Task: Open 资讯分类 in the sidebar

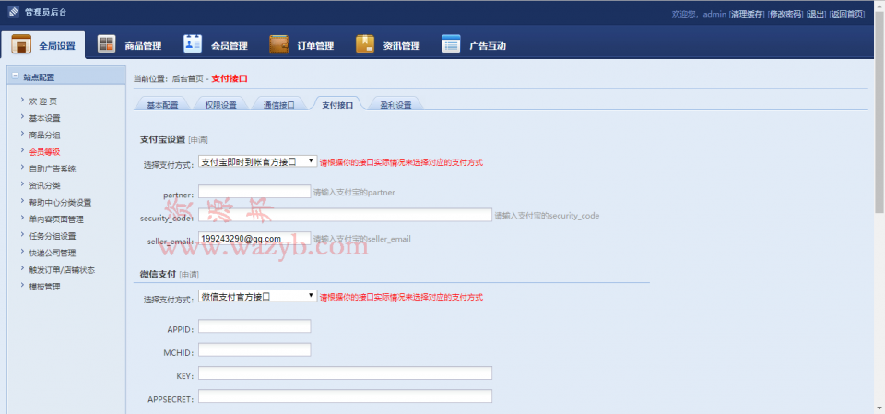Action: pyautogui.click(x=44, y=186)
